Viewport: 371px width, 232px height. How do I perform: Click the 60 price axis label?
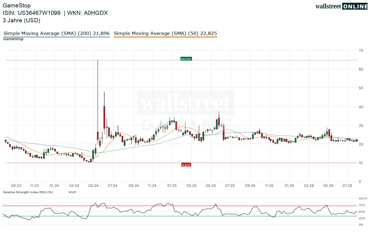click(361, 69)
